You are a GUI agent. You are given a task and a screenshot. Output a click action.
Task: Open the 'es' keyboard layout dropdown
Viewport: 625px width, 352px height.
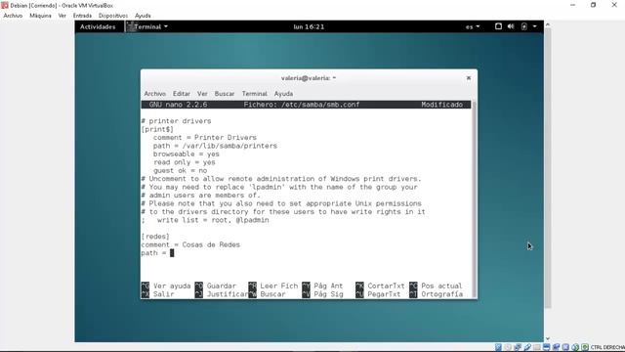(x=473, y=26)
